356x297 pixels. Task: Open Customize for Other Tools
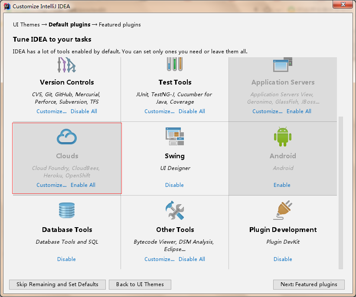[160, 259]
